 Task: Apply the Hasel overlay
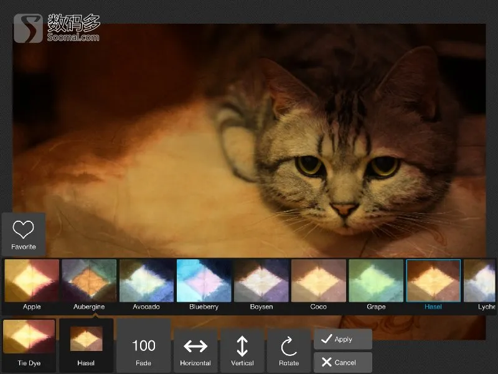pos(343,339)
